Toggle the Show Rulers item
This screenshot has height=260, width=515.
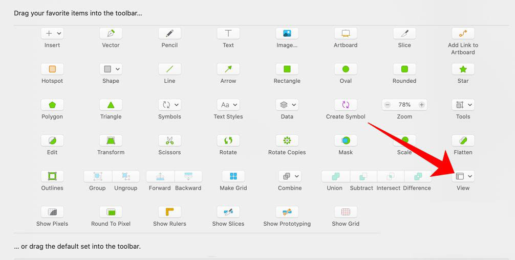coord(169,212)
